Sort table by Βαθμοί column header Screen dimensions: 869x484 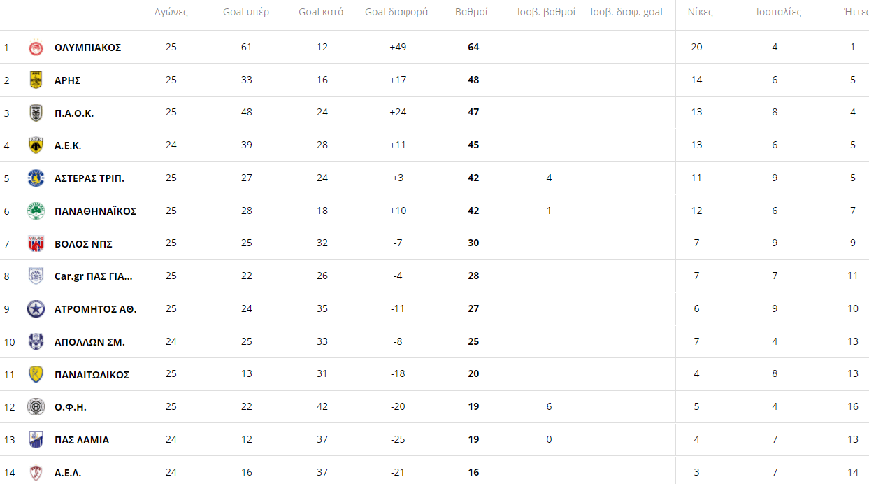[471, 12]
